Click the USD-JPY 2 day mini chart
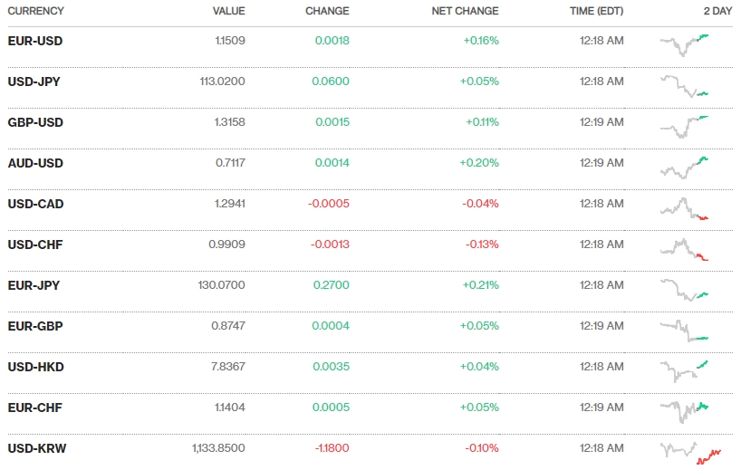741x470 pixels. [x=685, y=86]
